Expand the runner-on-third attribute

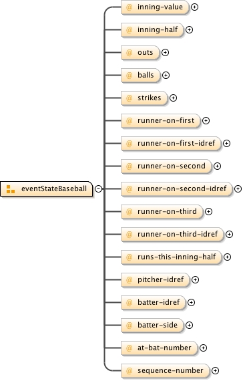[x=208, y=212]
